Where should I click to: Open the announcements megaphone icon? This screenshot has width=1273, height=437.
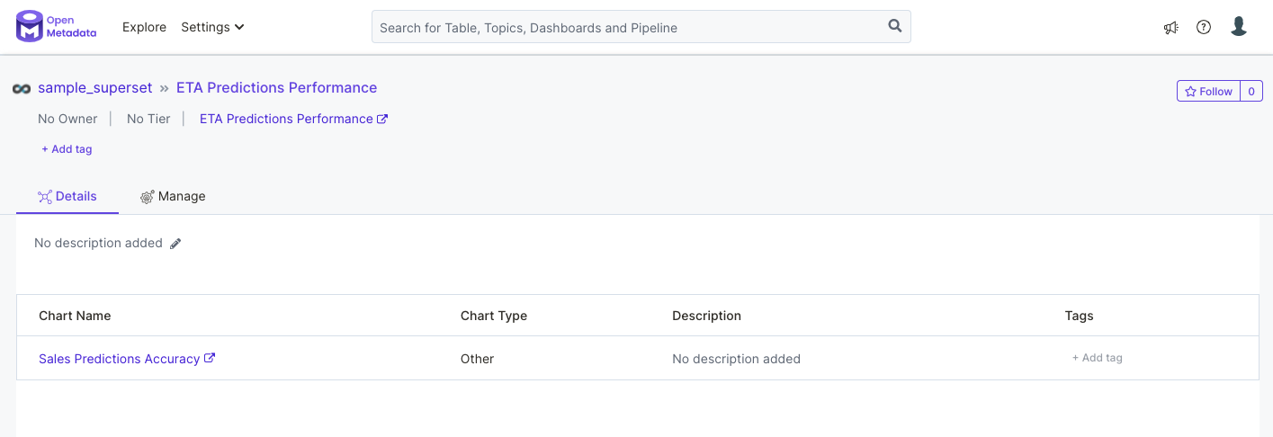[x=1170, y=28]
